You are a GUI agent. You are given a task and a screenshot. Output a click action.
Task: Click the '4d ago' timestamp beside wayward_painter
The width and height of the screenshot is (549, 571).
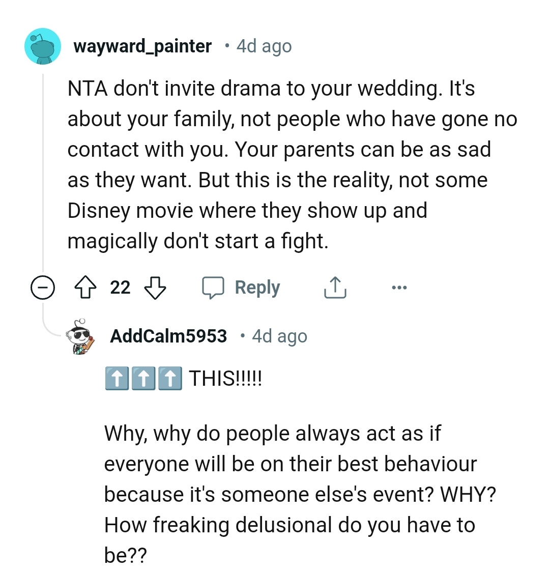tap(264, 46)
